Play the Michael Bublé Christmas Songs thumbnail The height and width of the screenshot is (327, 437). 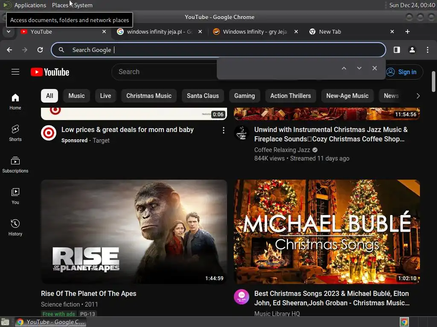tap(327, 232)
